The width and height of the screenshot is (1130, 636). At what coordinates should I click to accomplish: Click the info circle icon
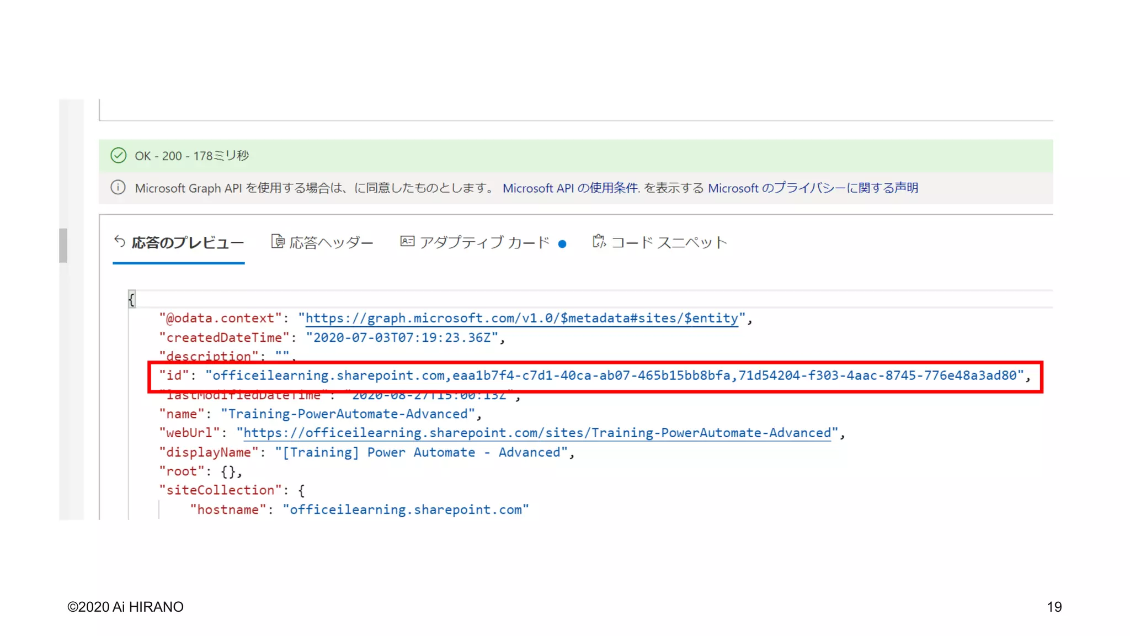coord(118,188)
